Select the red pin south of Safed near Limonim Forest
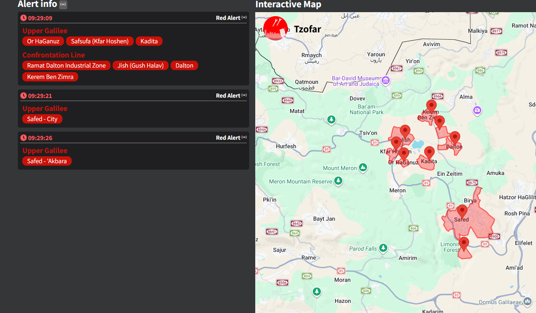The width and height of the screenshot is (536, 313). [464, 244]
